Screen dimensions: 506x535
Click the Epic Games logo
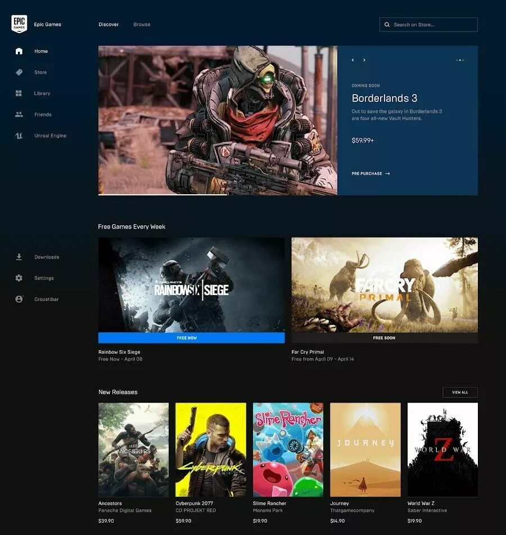20,24
